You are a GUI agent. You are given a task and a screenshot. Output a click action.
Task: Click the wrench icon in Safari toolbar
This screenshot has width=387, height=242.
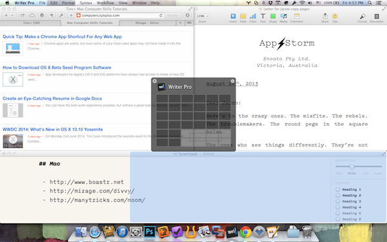pos(61,15)
